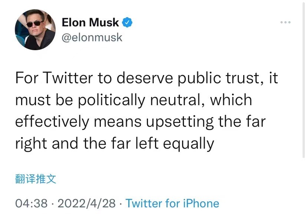307x220 pixels.
Task: Click the display name Elon Musk
Action: coord(90,22)
